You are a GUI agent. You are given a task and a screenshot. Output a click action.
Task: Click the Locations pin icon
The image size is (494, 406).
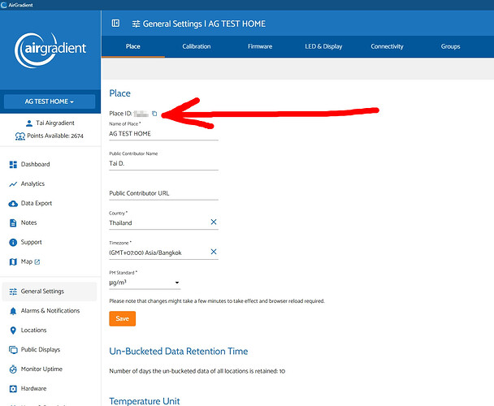point(13,330)
